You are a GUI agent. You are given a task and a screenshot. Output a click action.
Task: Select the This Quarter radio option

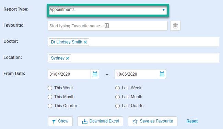tap(50, 106)
